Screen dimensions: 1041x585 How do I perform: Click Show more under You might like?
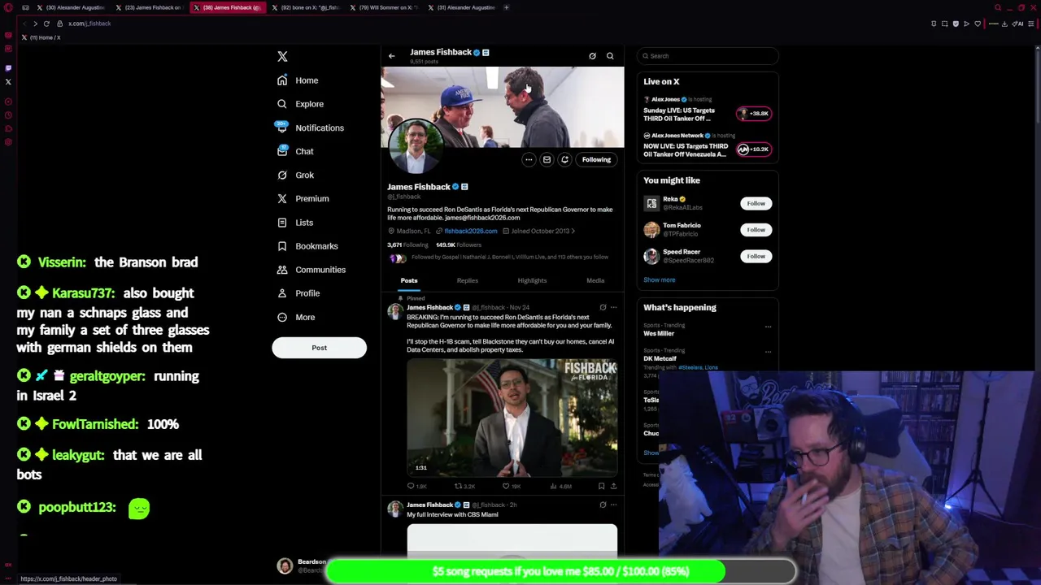tap(660, 279)
